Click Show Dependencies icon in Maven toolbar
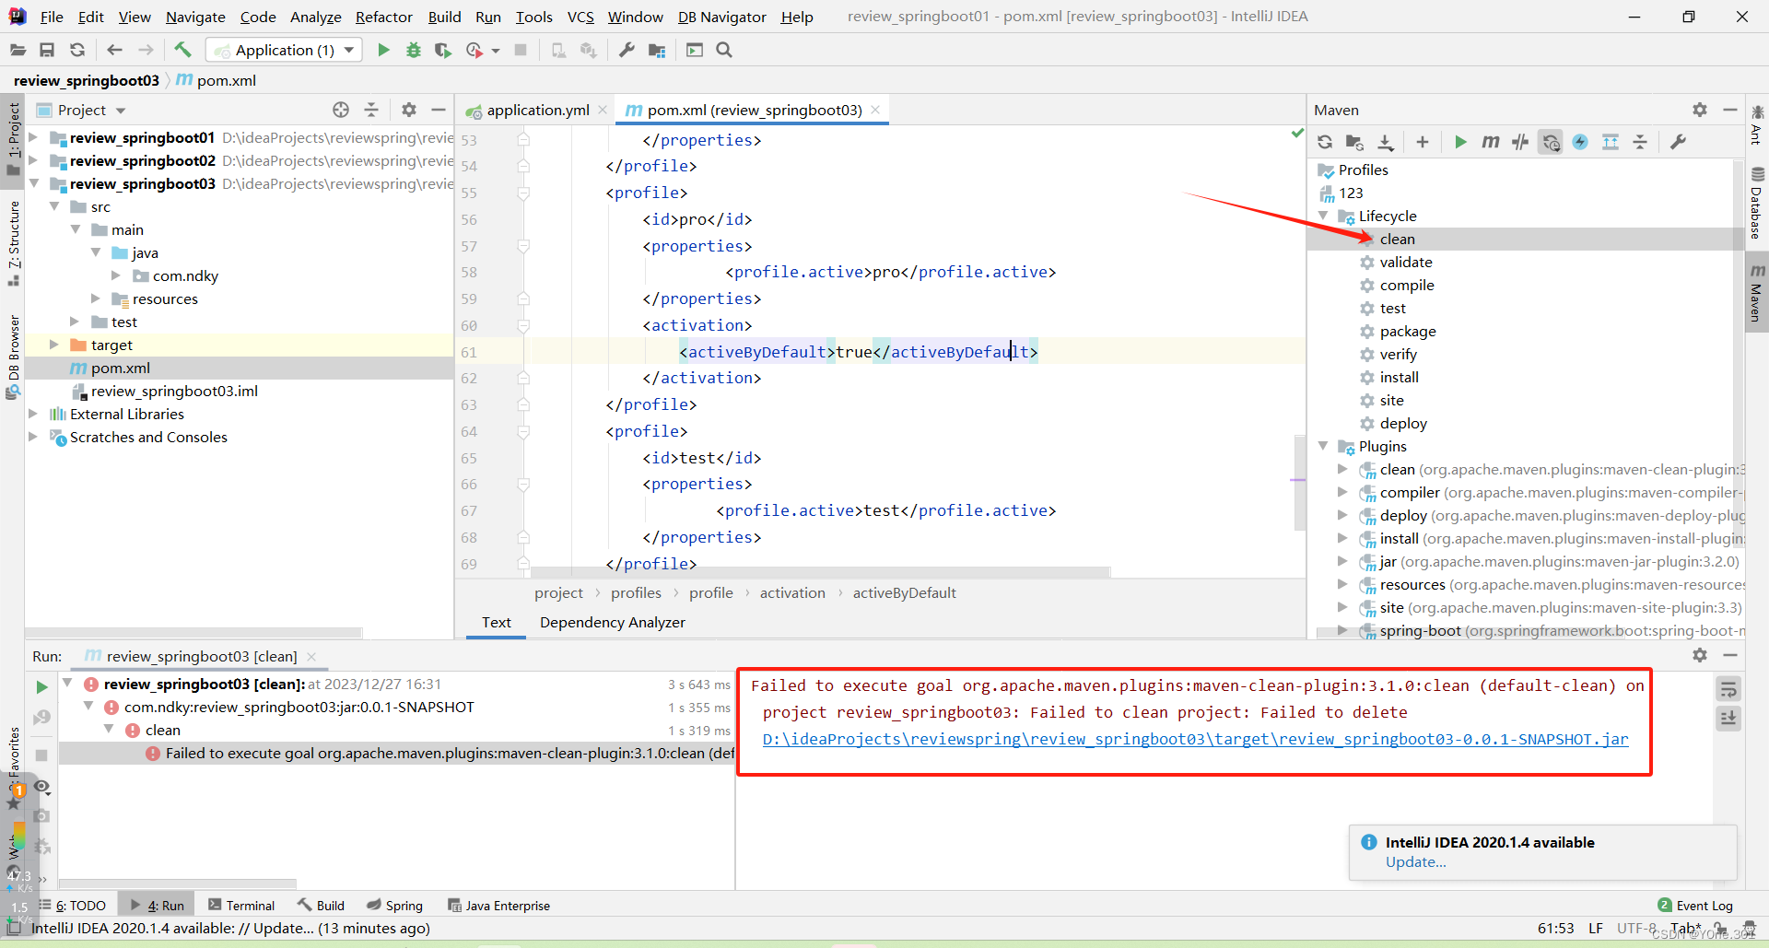The width and height of the screenshot is (1769, 948). coord(1611,142)
